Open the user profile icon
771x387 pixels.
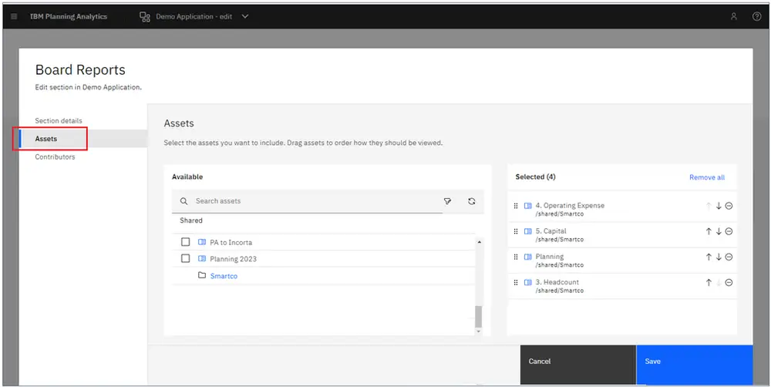(x=734, y=16)
